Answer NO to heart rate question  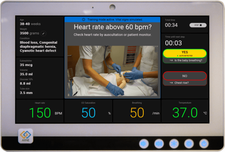[184, 76]
